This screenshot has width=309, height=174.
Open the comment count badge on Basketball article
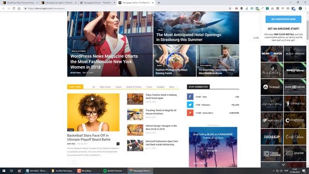(118, 144)
